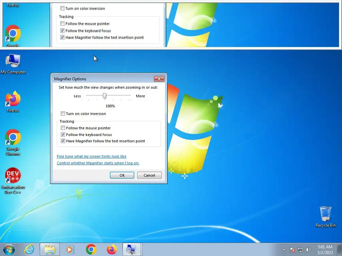The width and height of the screenshot is (342, 256).
Task: Toggle Turn on color inversion checkbox
Action: [x=63, y=114]
